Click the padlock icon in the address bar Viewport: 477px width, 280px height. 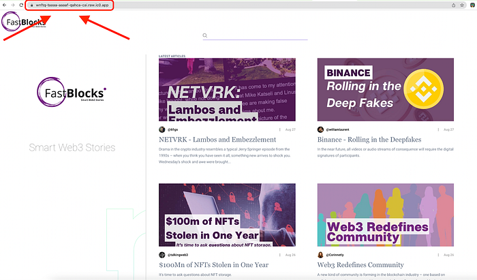tap(31, 5)
